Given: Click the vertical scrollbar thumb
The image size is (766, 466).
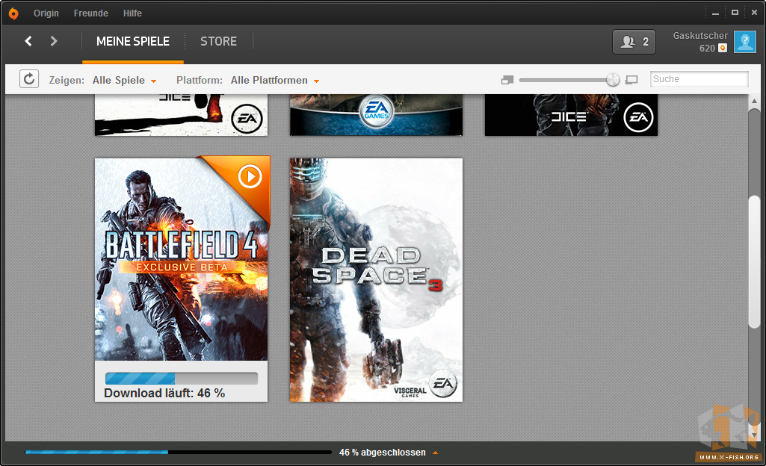Looking at the screenshot, I should coord(755,261).
